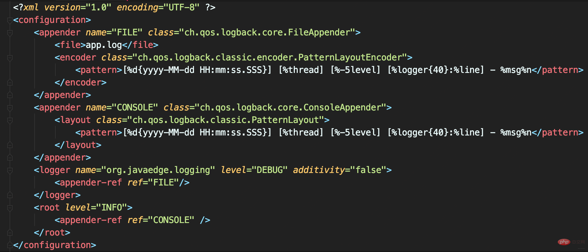Click the additivity false attribute value

(x=368, y=170)
